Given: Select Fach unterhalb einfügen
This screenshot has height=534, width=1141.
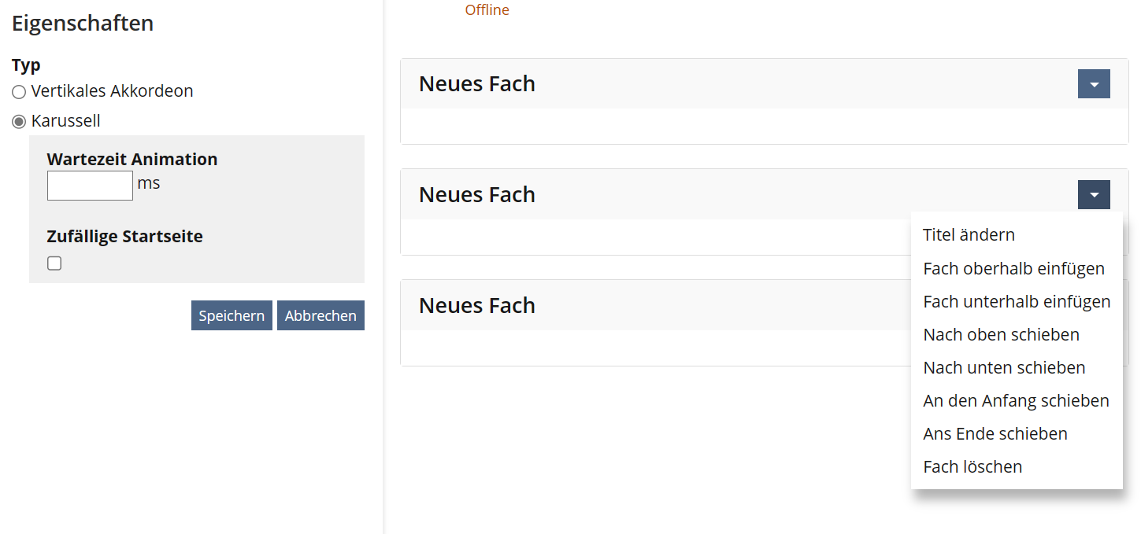Looking at the screenshot, I should pyautogui.click(x=1017, y=302).
